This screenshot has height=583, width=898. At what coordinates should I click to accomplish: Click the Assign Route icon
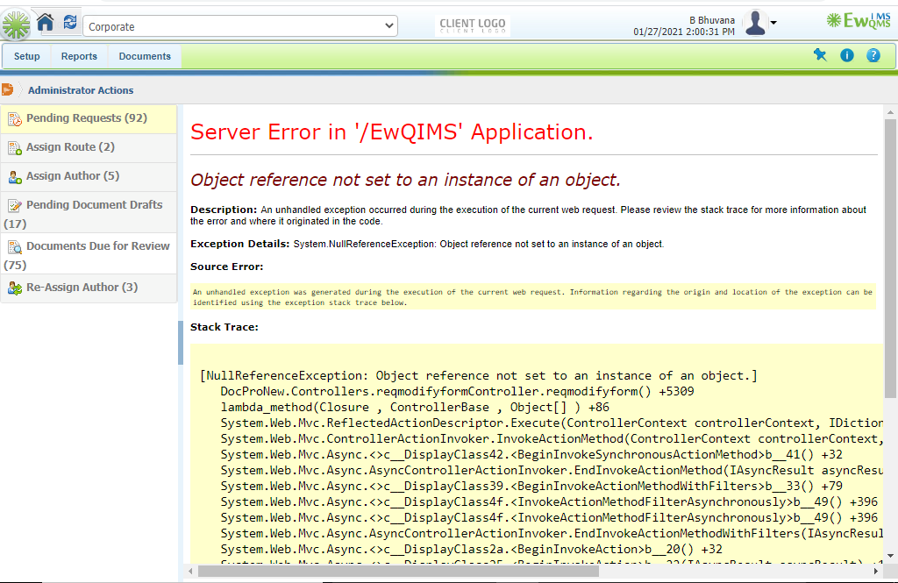pos(15,148)
